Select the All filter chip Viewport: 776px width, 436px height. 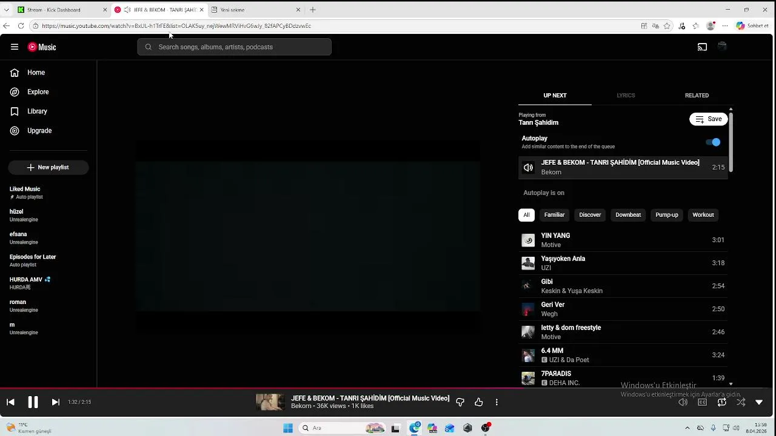tap(526, 215)
